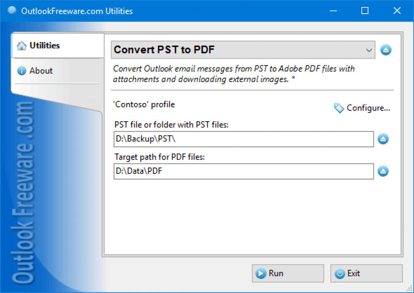This screenshot has width=414, height=293.
Task: Open the Configure... link for the Contoso profile
Action: point(368,108)
